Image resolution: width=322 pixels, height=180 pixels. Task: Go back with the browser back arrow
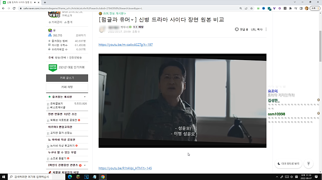3,8
